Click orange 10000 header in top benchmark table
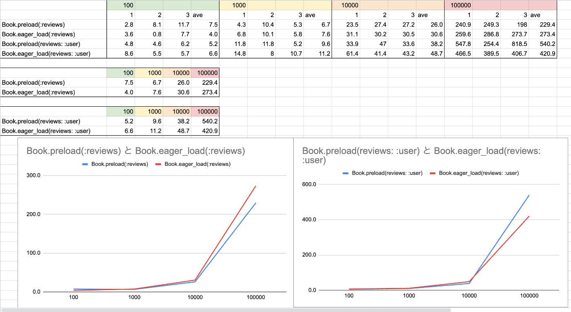This screenshot has height=312, width=571. pyautogui.click(x=346, y=5)
